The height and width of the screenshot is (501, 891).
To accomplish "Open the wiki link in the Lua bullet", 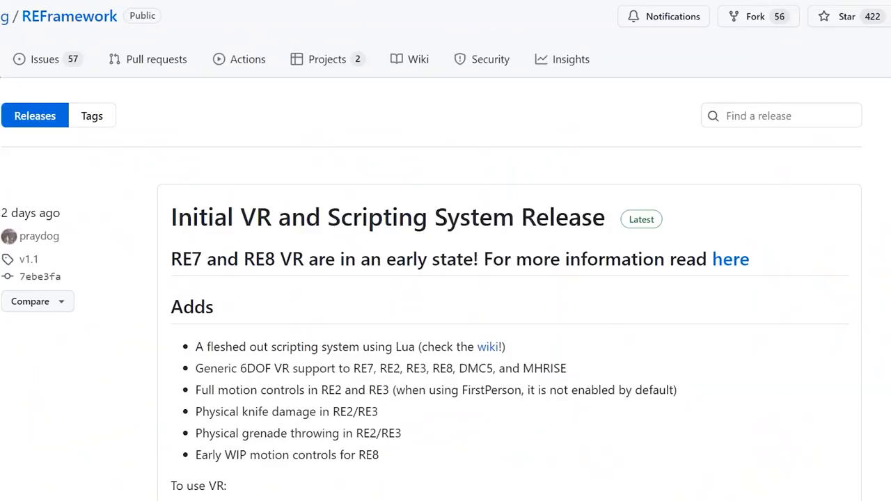I will pyautogui.click(x=487, y=347).
